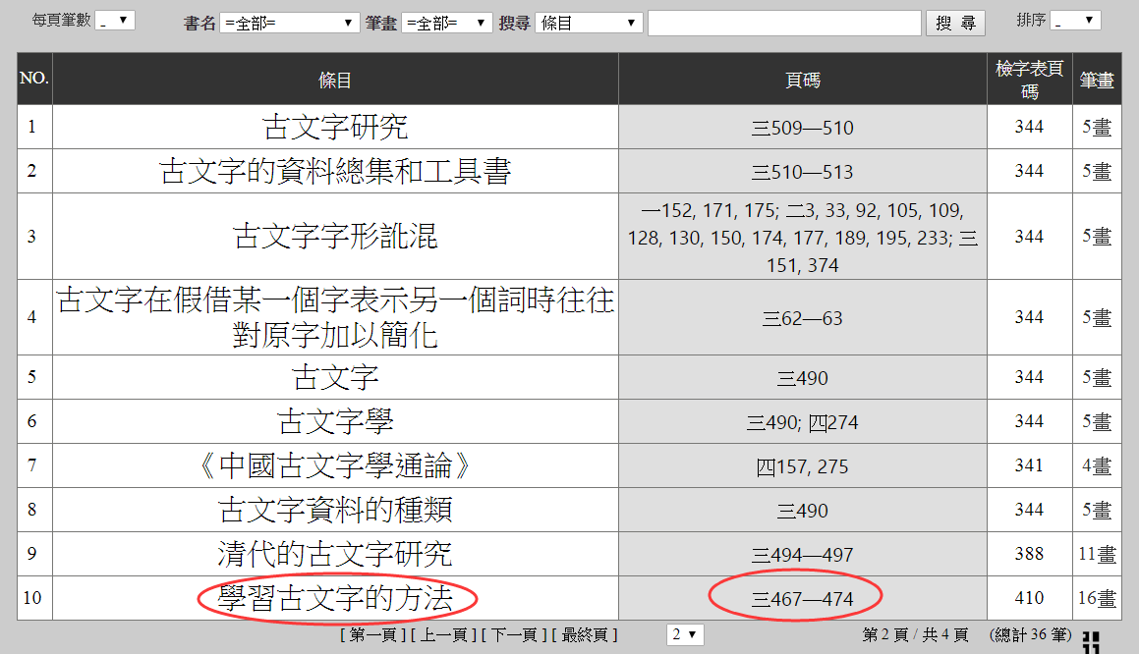
Task: Select entry 古文字在假借某一個字表示另一個詞時往往對原字加以簡化
Action: coord(335,317)
